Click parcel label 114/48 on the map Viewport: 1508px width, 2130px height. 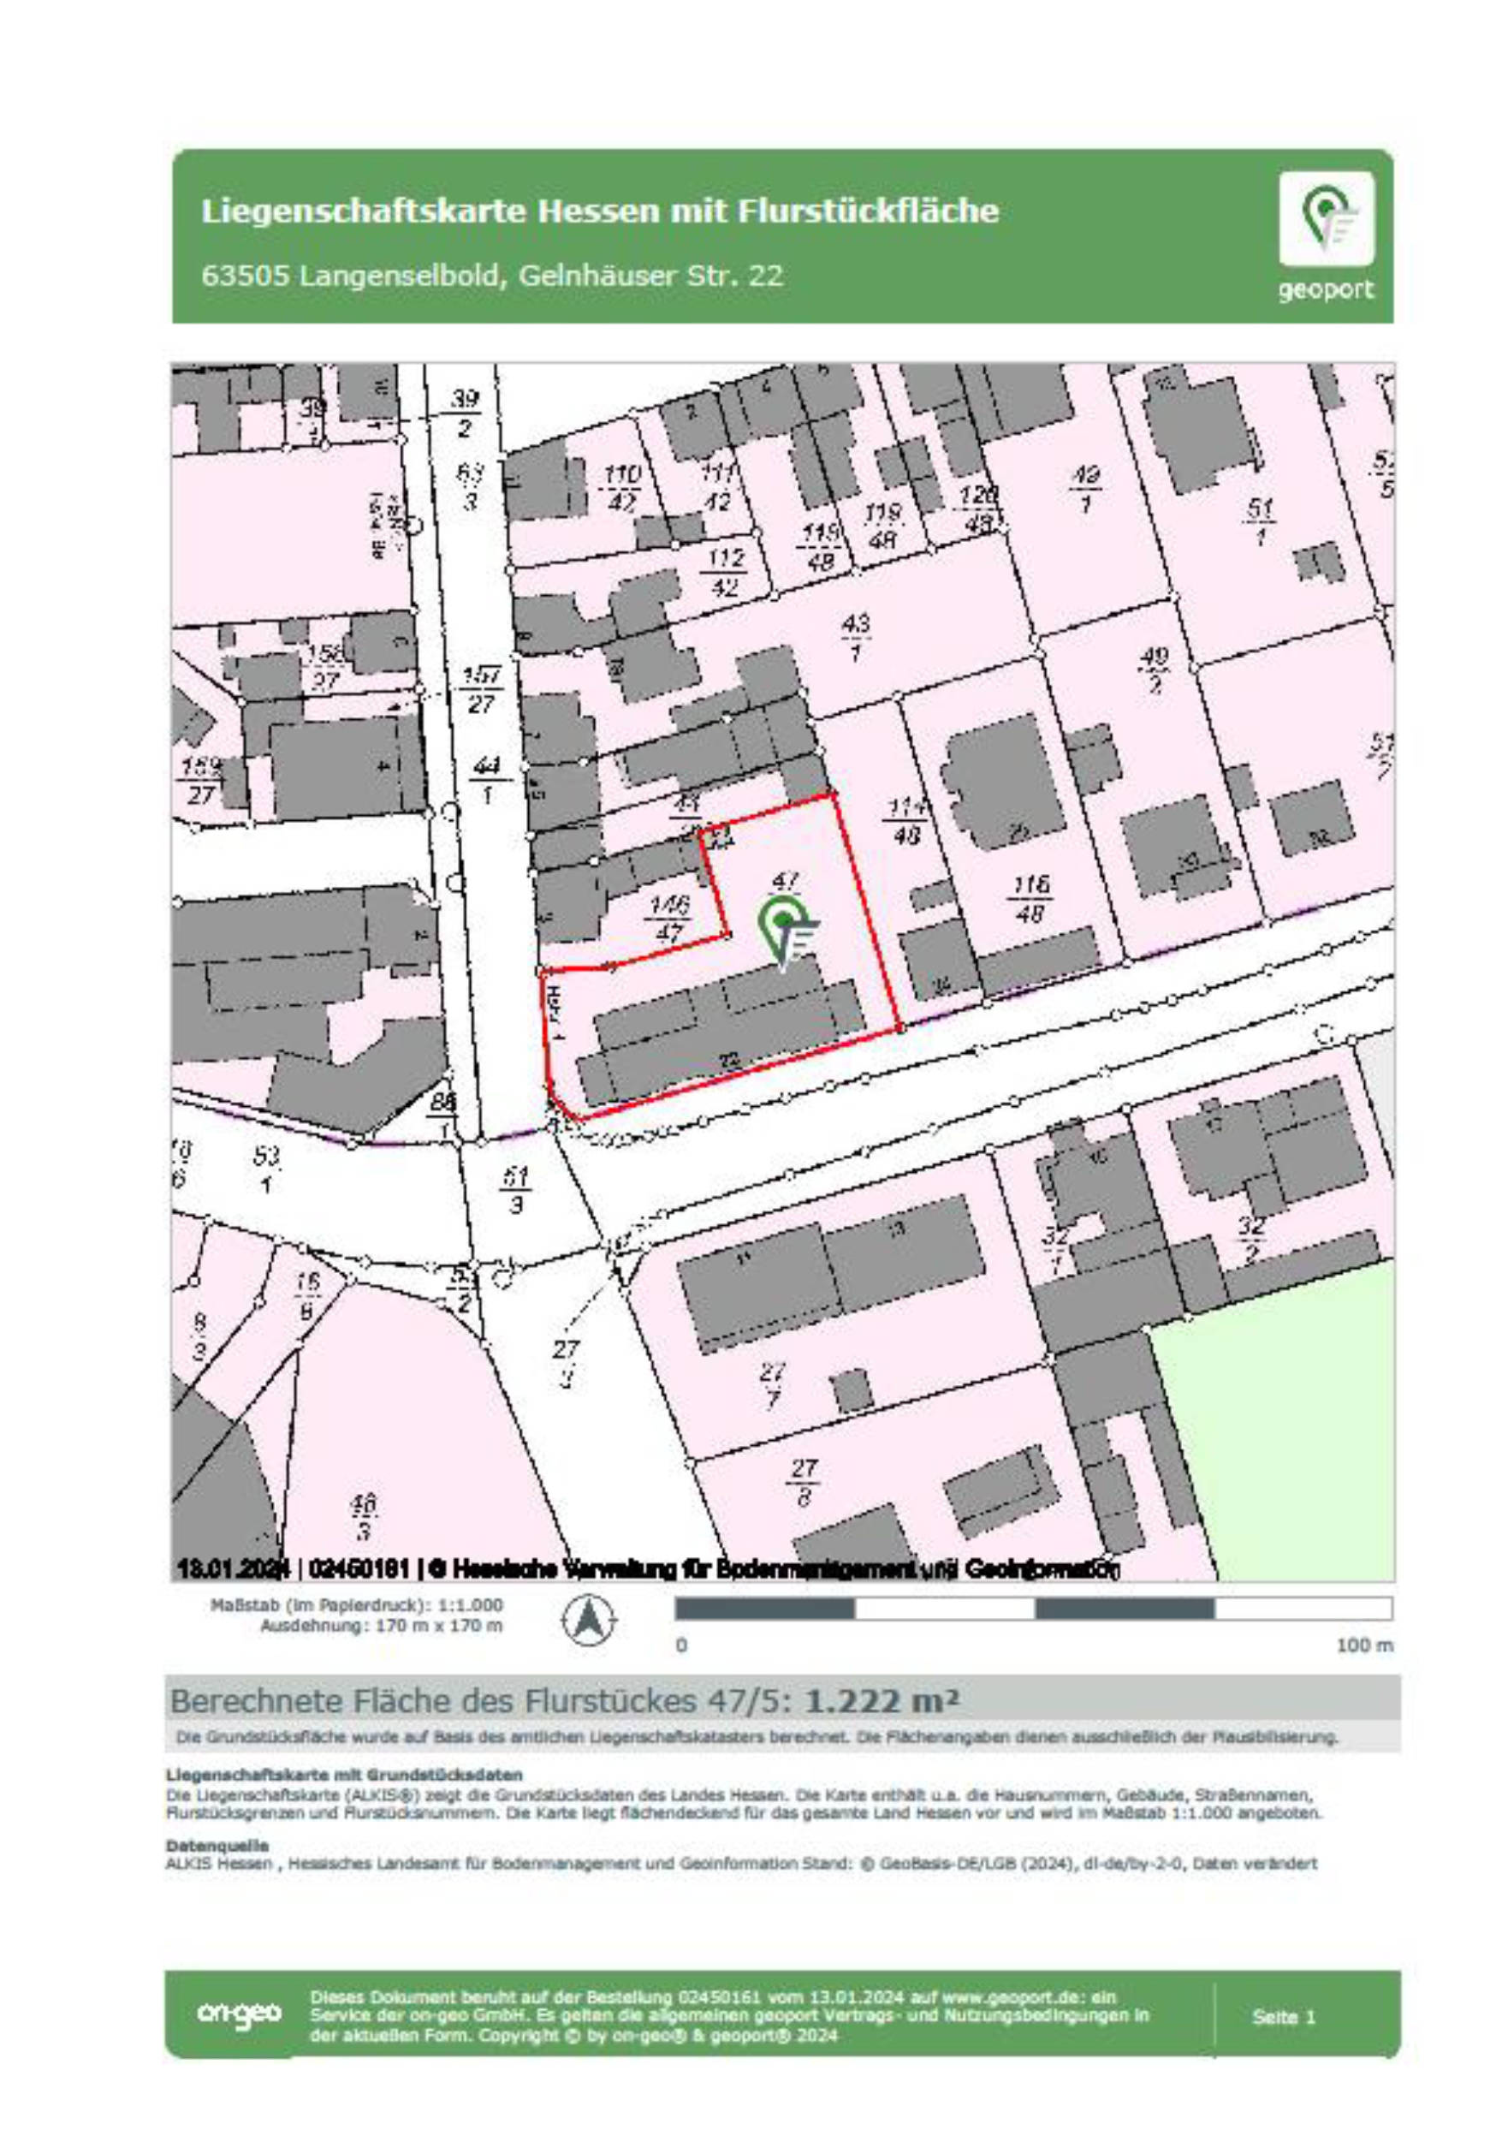(905, 821)
